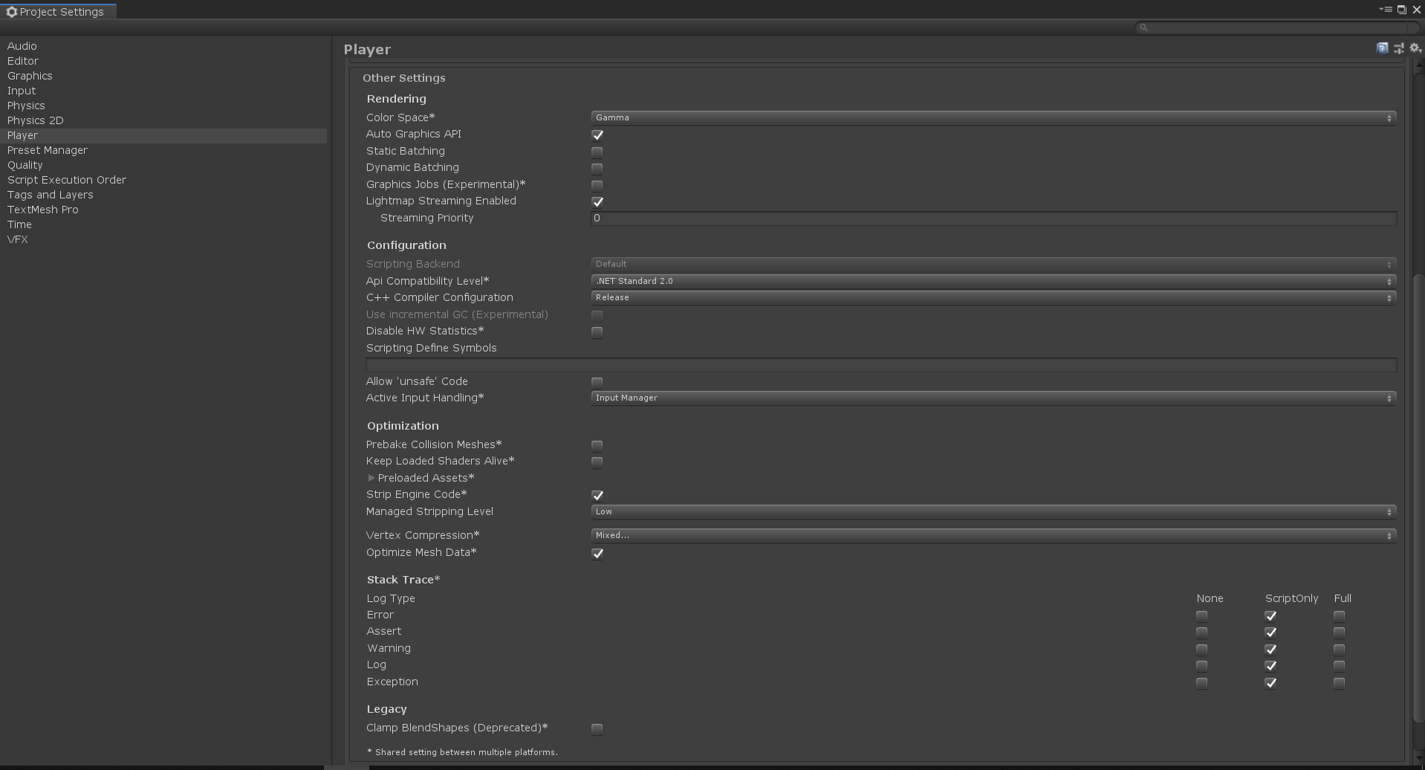Expand the Preloaded Assets foldout
This screenshot has height=770, width=1425.
point(371,478)
